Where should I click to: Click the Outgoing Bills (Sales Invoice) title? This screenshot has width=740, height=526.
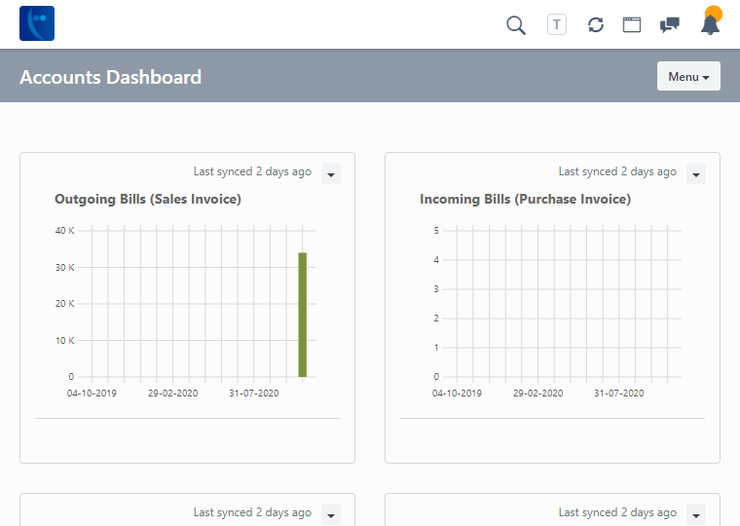click(x=148, y=199)
